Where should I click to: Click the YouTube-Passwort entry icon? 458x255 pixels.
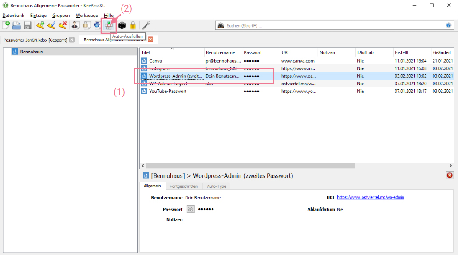pos(144,91)
